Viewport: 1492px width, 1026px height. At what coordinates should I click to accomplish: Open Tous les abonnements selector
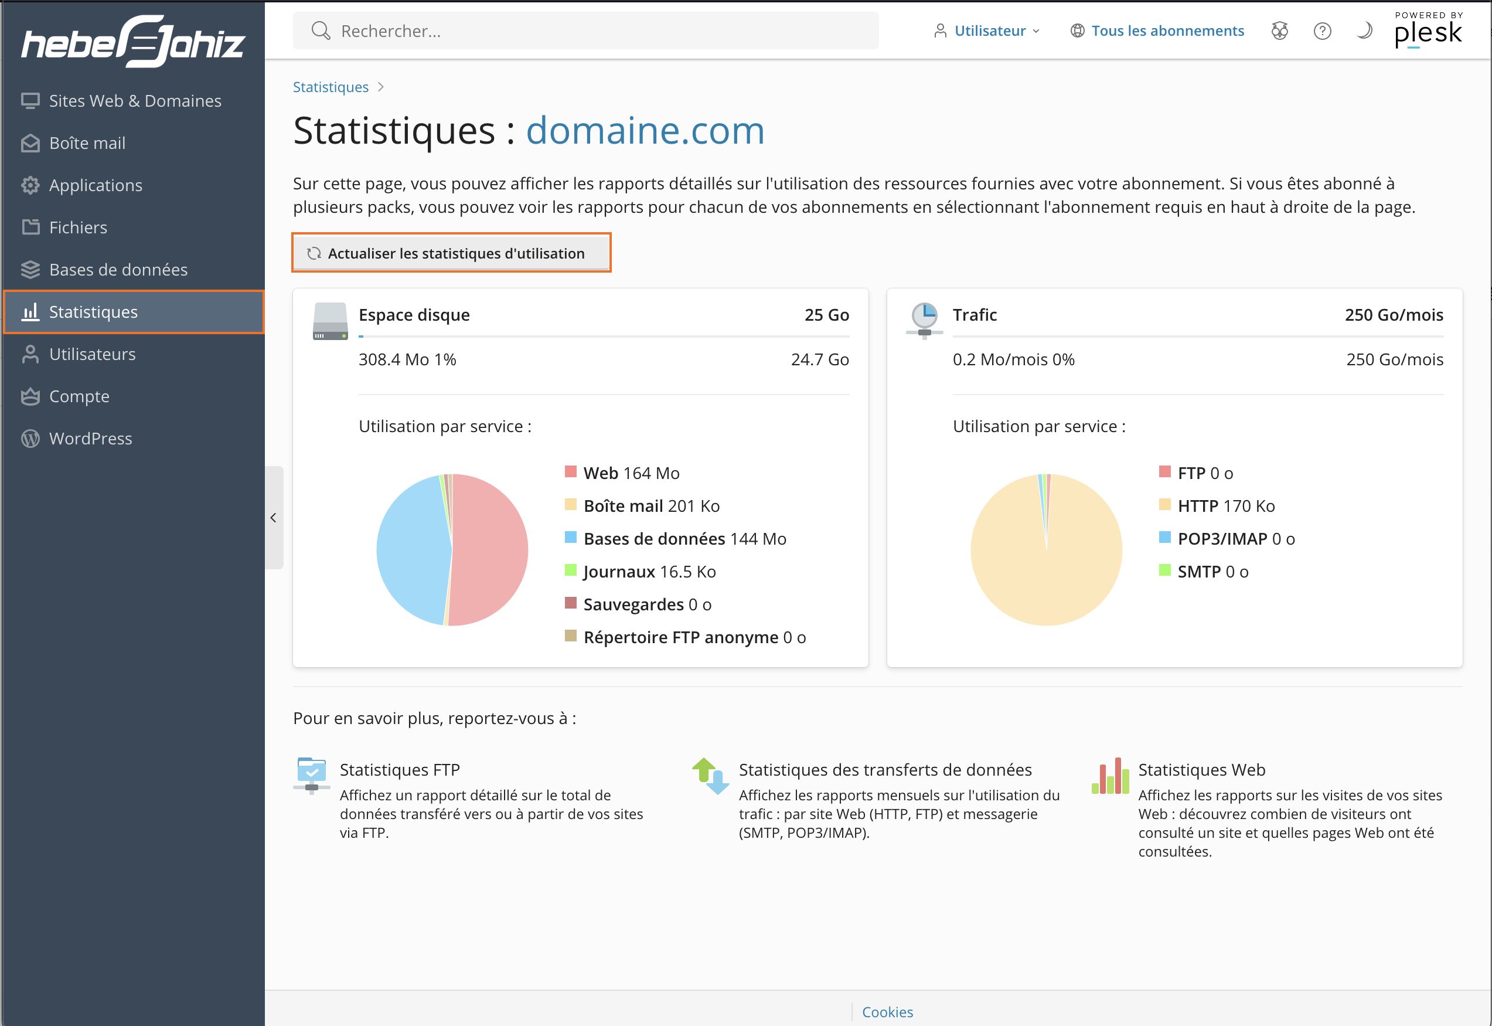click(1157, 31)
